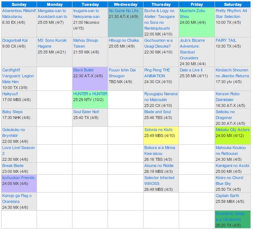
Task: Click Love Live! Season 2 link
Action: point(19,151)
